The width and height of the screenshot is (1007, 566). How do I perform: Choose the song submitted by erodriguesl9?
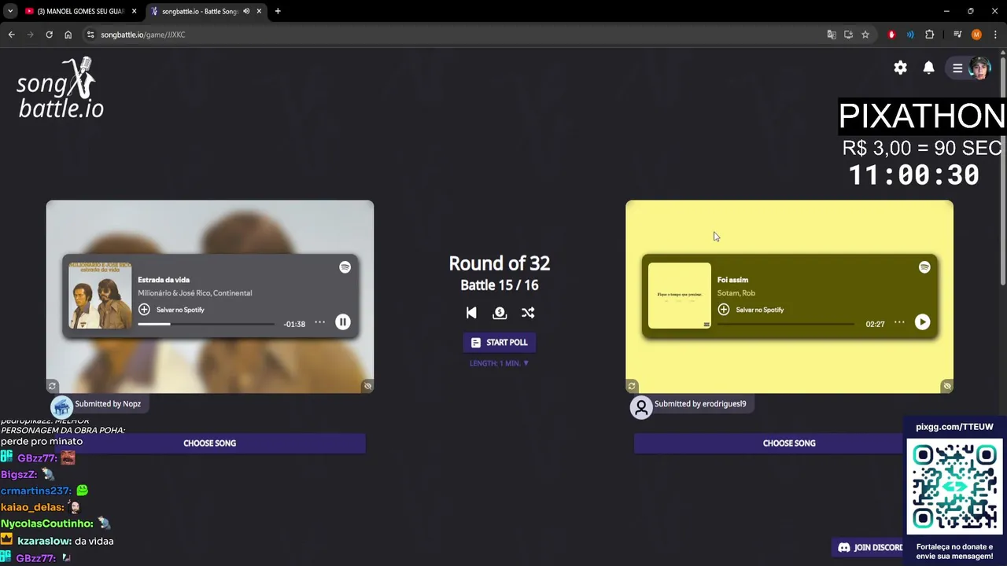click(x=789, y=443)
